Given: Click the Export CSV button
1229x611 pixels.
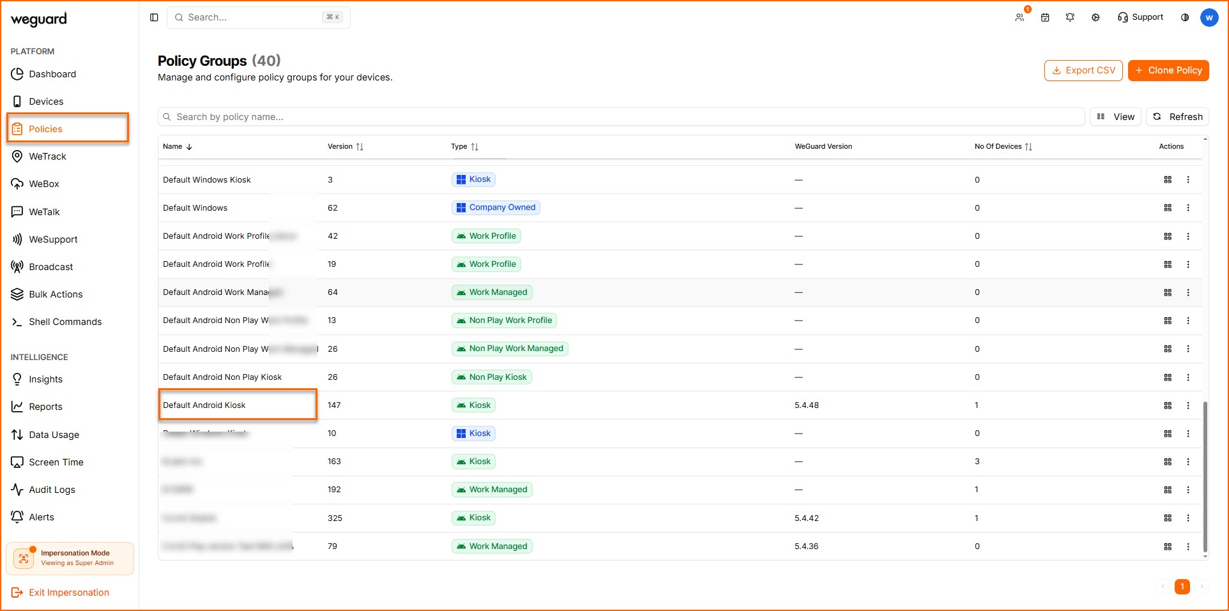Looking at the screenshot, I should tap(1083, 70).
